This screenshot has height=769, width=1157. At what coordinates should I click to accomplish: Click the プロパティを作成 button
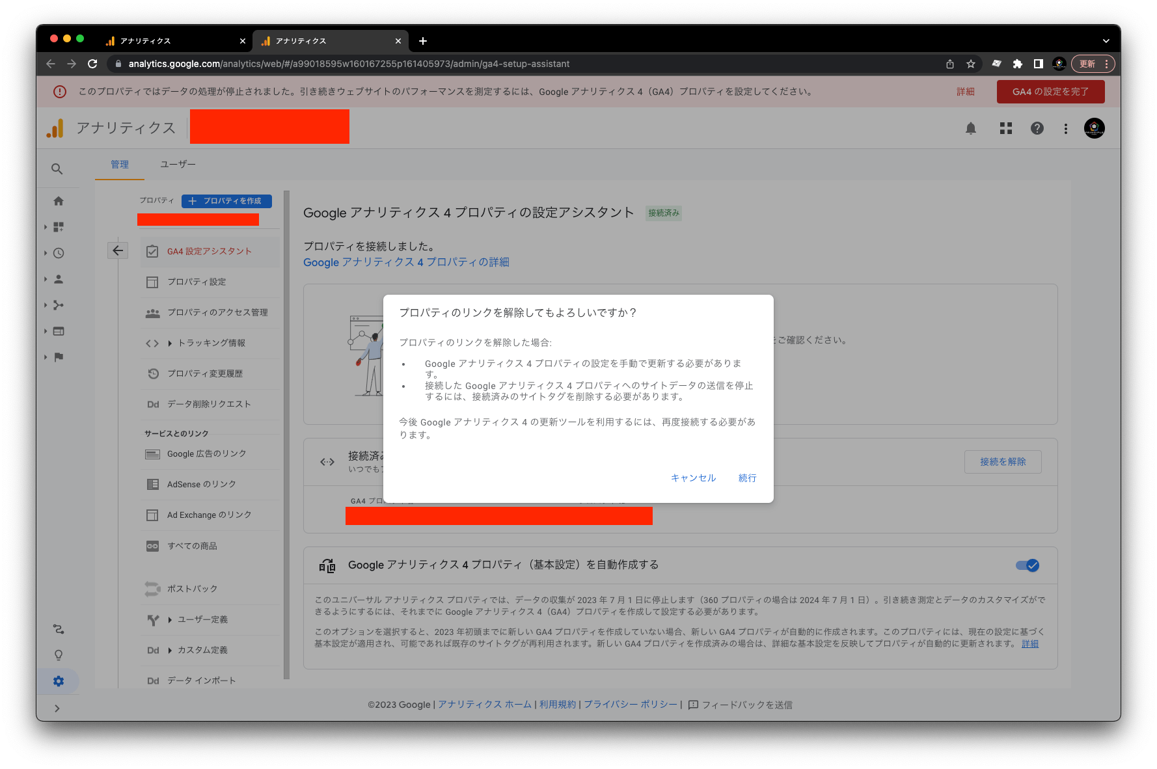click(x=226, y=201)
